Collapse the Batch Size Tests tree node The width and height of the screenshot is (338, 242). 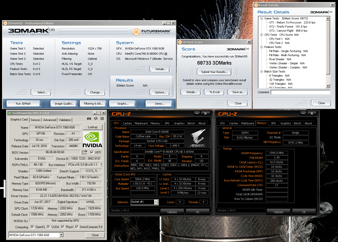[x=261, y=71]
